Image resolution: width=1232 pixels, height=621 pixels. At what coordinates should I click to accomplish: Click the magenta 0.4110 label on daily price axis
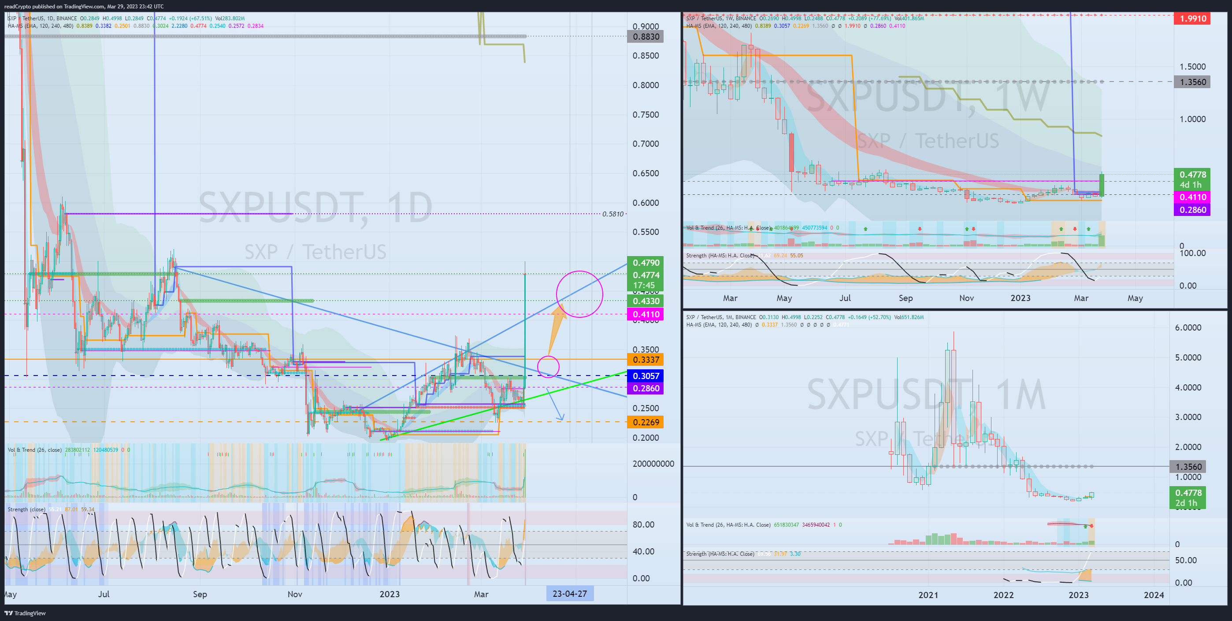pyautogui.click(x=645, y=314)
